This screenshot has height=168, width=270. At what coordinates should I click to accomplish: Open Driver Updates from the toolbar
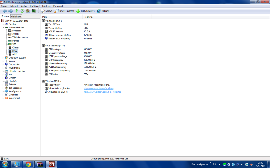(64, 11)
